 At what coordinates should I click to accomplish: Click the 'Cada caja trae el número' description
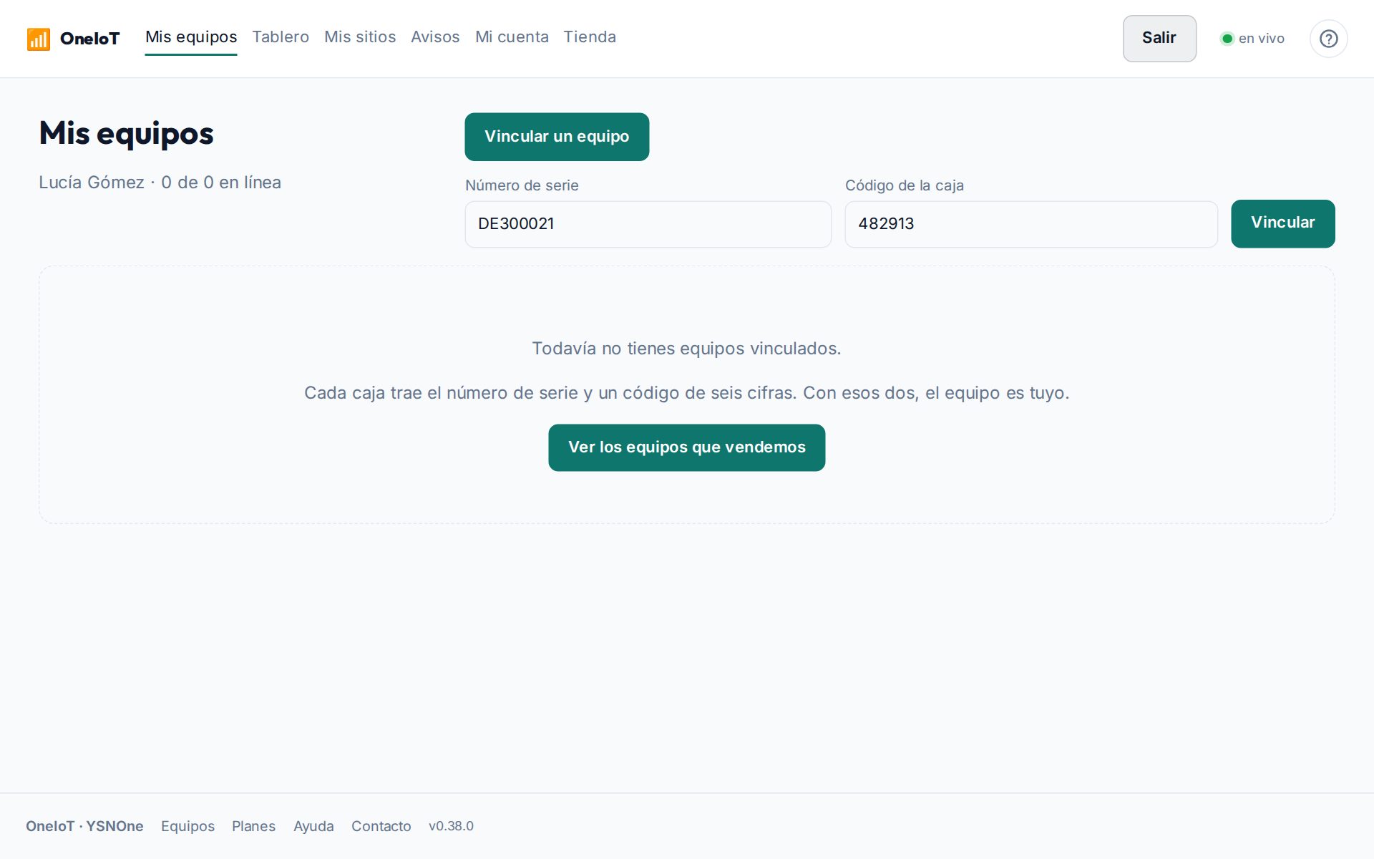(x=686, y=393)
